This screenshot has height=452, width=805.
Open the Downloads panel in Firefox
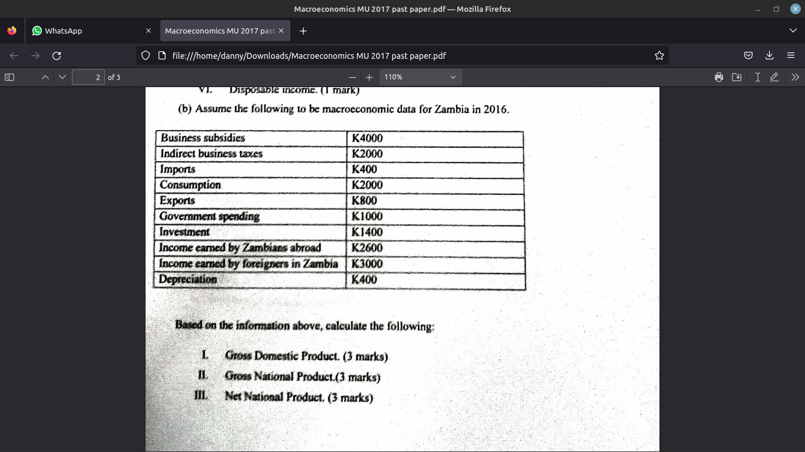[769, 55]
